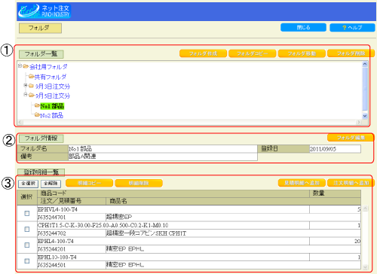Click product name 超精密一段コアピン SKH CPH1T
Viewport: 377px width, 274px height.
(146, 233)
